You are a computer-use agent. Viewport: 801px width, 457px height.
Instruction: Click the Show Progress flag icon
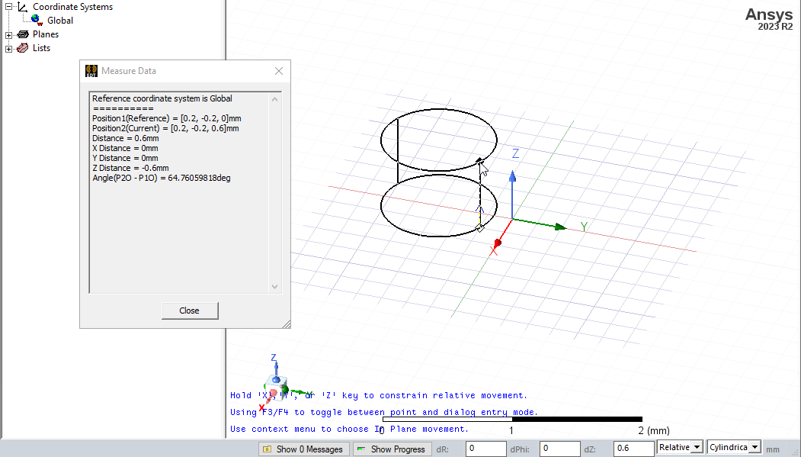click(361, 449)
